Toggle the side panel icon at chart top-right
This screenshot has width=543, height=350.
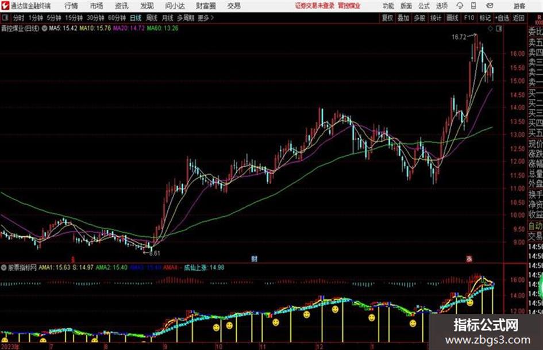tap(499, 29)
